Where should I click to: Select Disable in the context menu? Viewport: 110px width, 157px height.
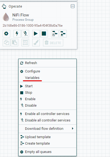[48, 106]
